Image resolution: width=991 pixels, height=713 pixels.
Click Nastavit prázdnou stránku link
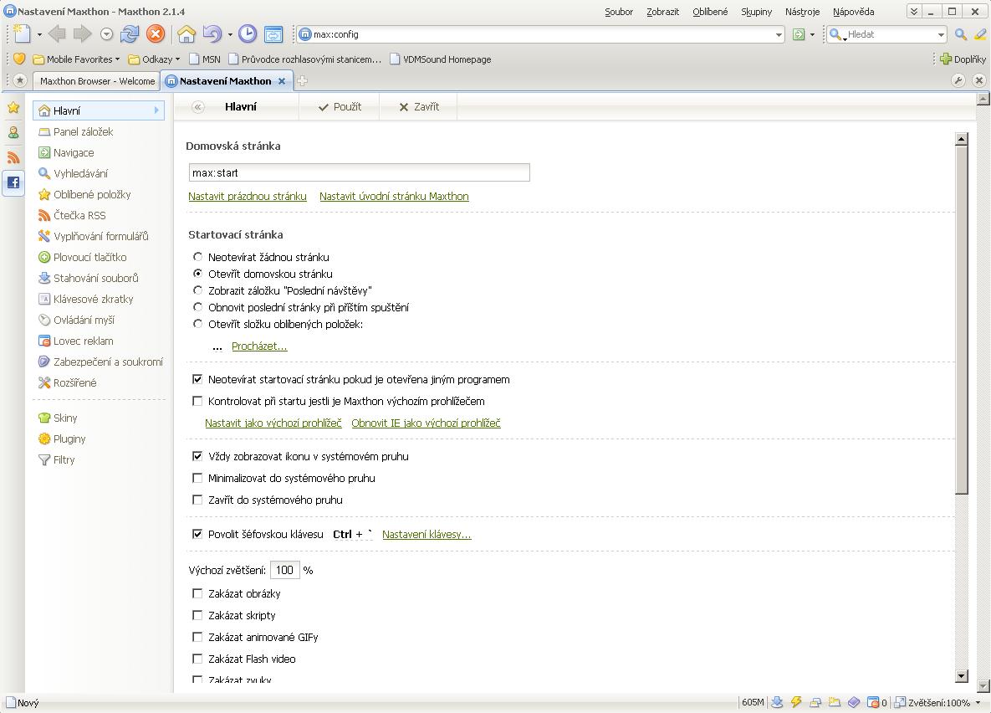(x=247, y=196)
